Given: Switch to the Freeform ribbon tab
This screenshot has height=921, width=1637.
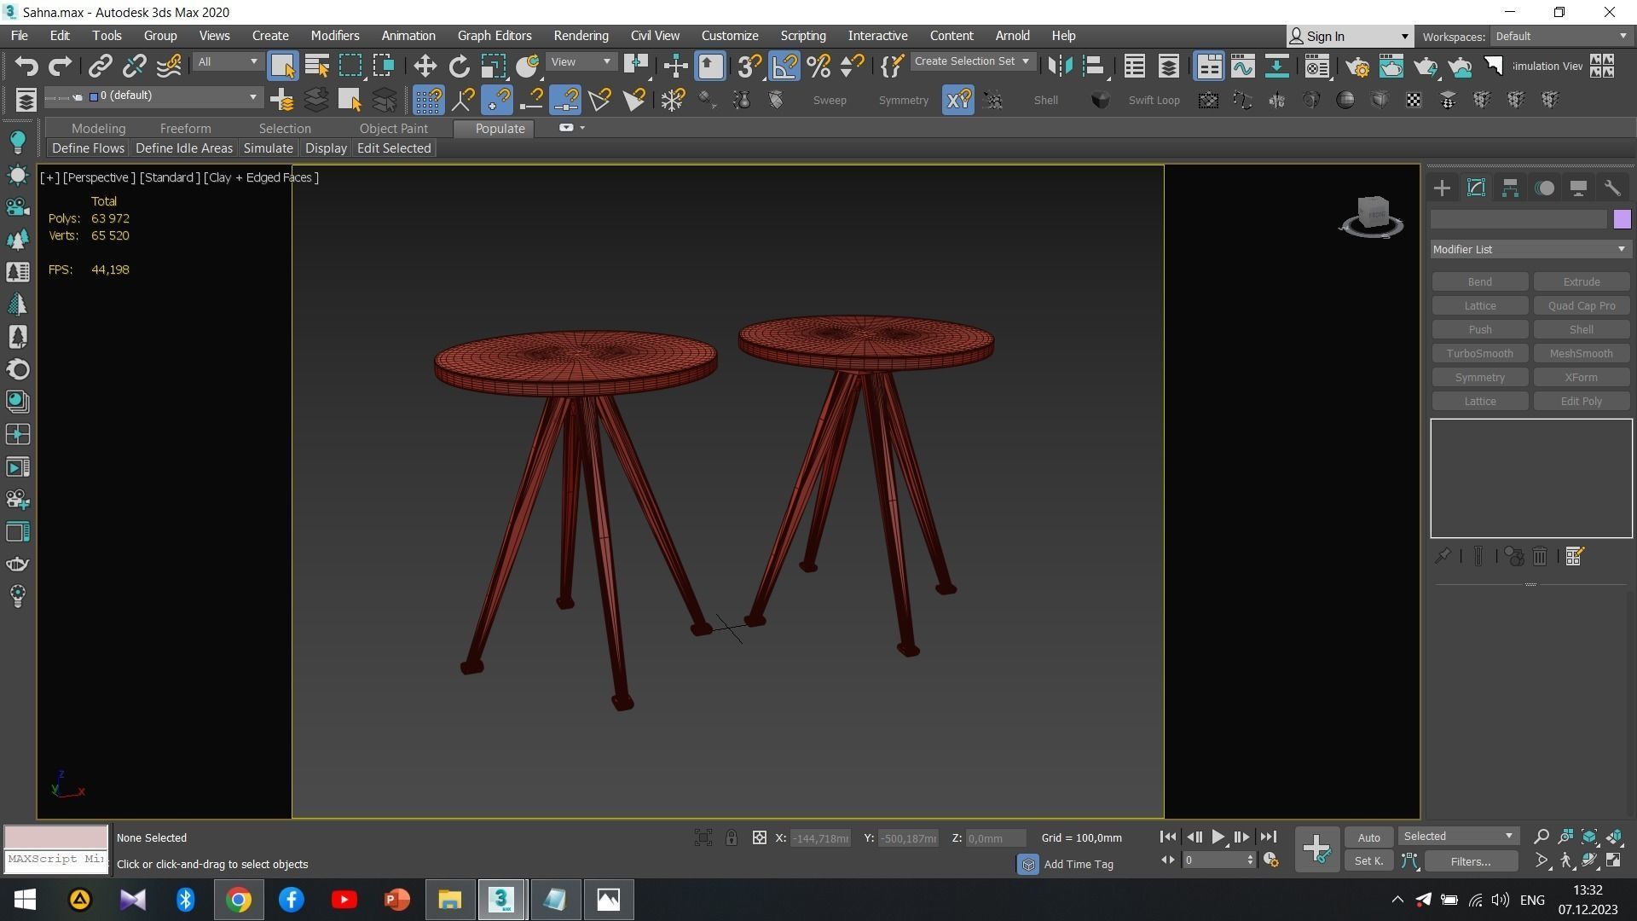Looking at the screenshot, I should [x=185, y=129].
